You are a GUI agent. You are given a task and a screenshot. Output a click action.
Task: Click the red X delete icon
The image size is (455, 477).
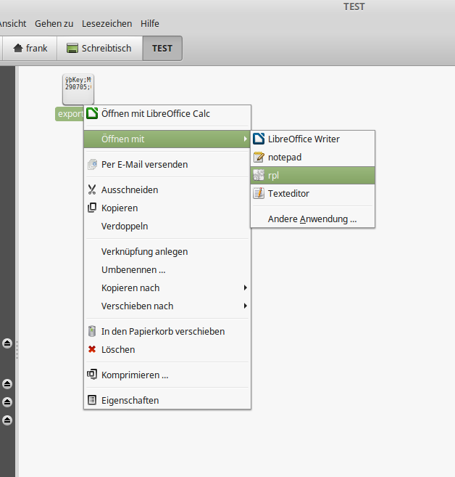tap(92, 349)
